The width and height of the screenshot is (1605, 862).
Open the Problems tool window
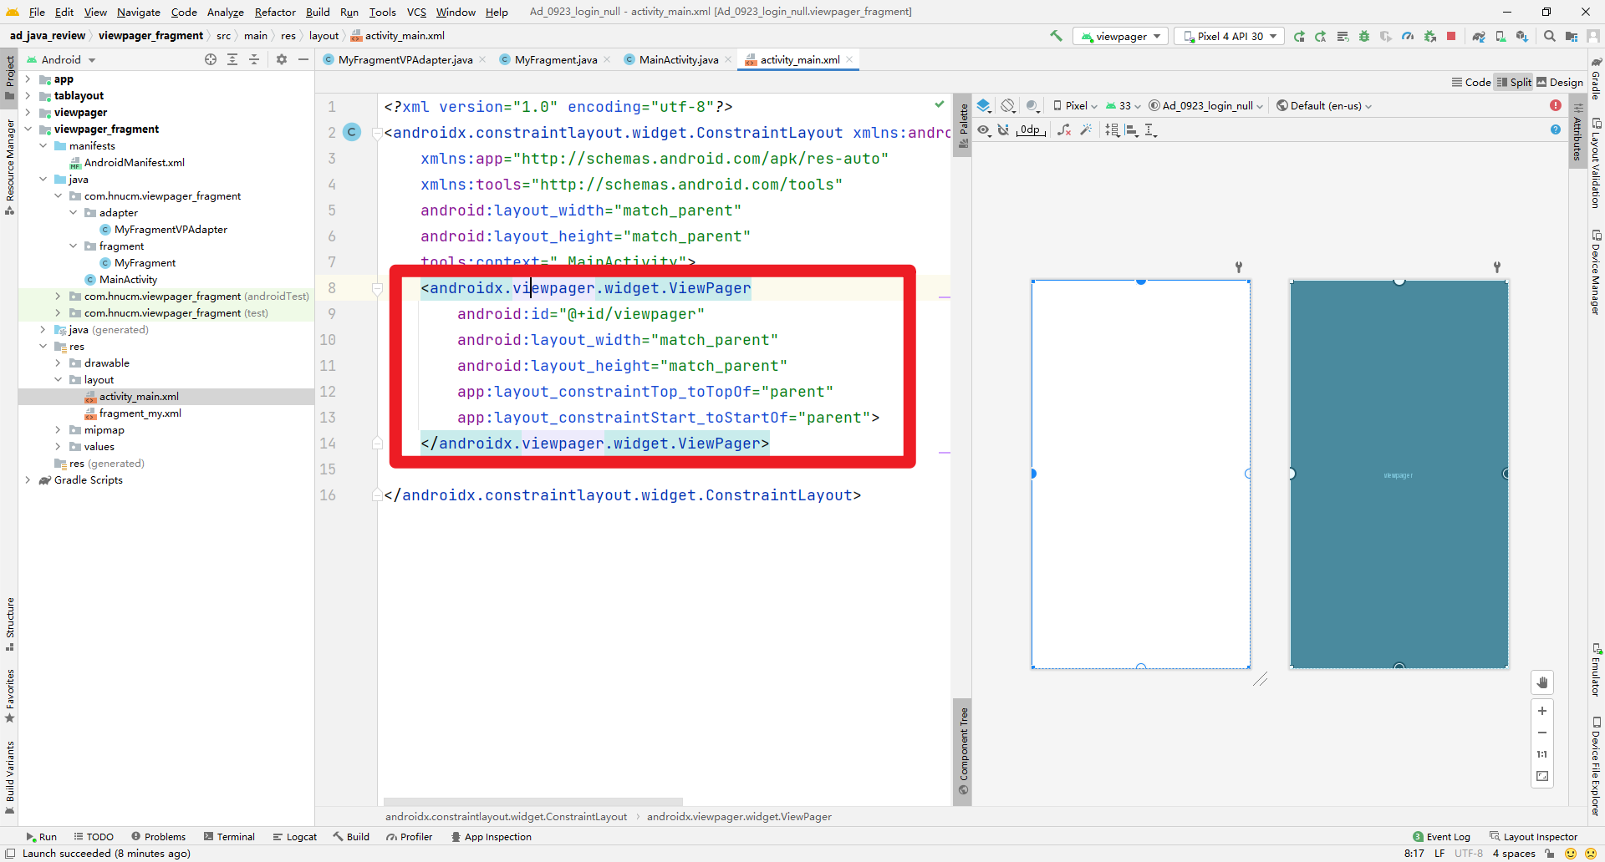point(158,836)
